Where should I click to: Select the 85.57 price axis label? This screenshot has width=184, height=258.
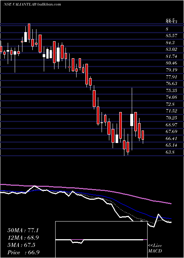pyautogui.click(x=172, y=36)
